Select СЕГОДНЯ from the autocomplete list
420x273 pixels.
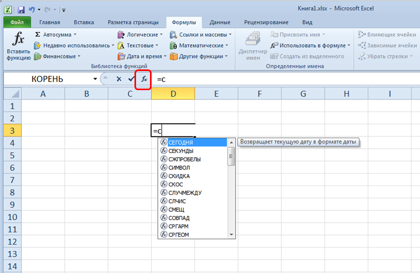point(181,142)
